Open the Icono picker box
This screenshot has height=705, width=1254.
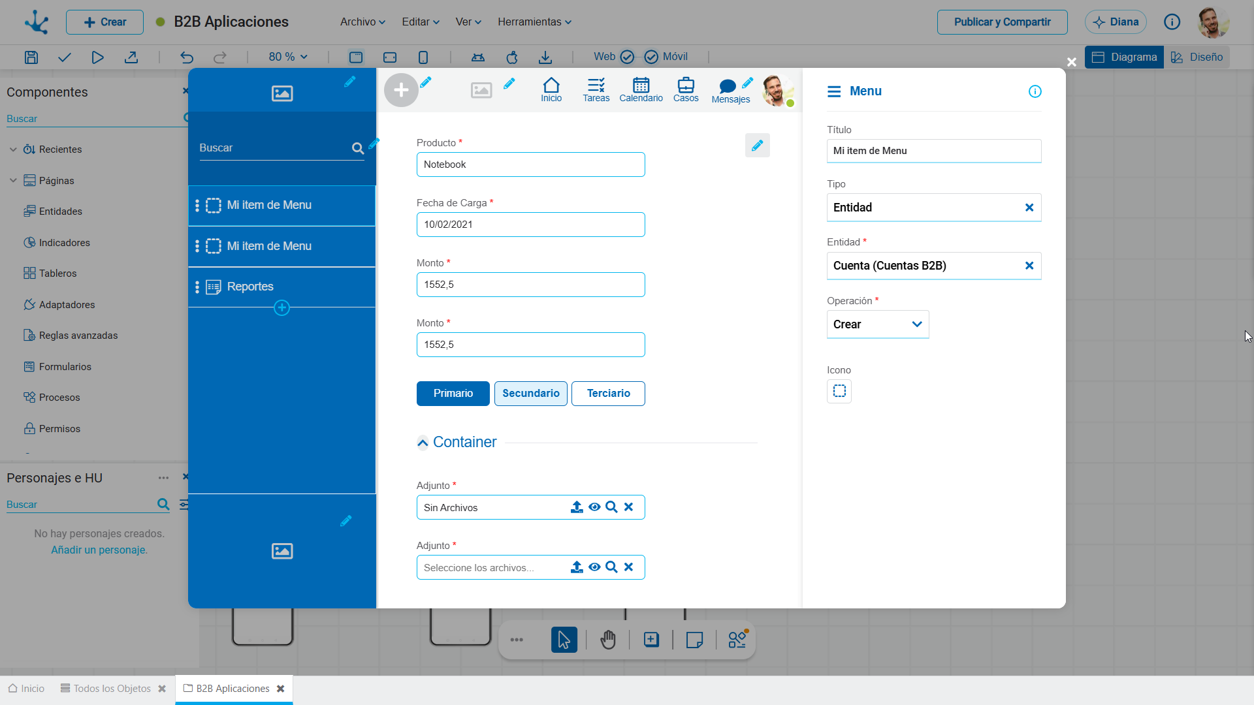tap(839, 391)
